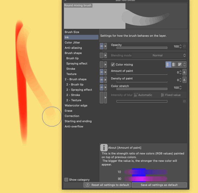
Task: Select the third Color mixing mode icon
Action: tap(180, 65)
